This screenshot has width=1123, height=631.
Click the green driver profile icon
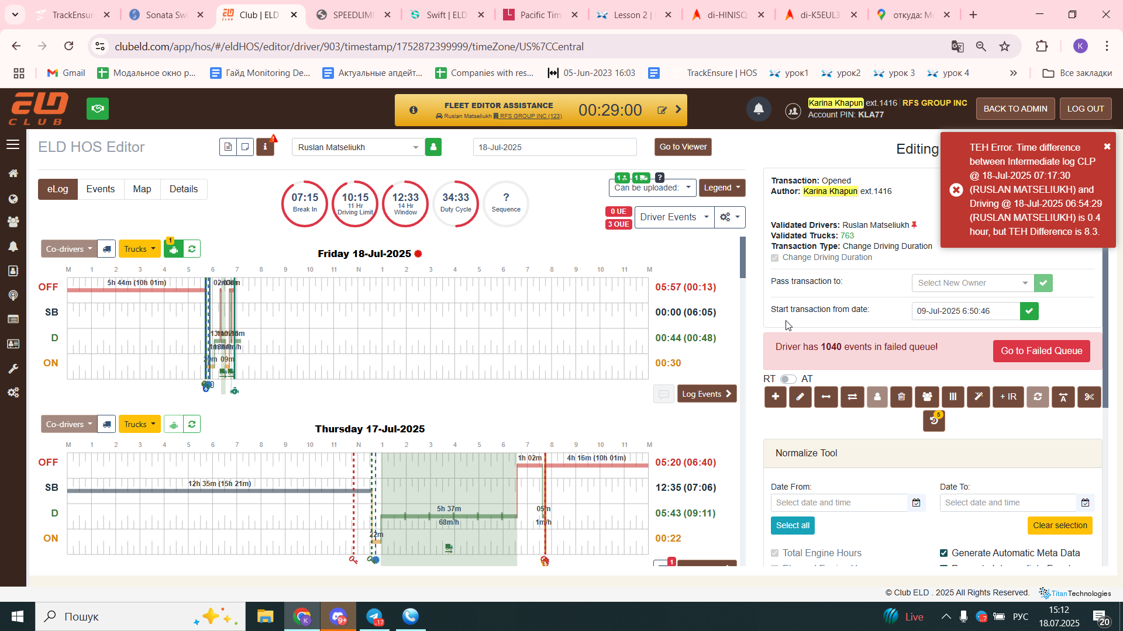pyautogui.click(x=433, y=147)
